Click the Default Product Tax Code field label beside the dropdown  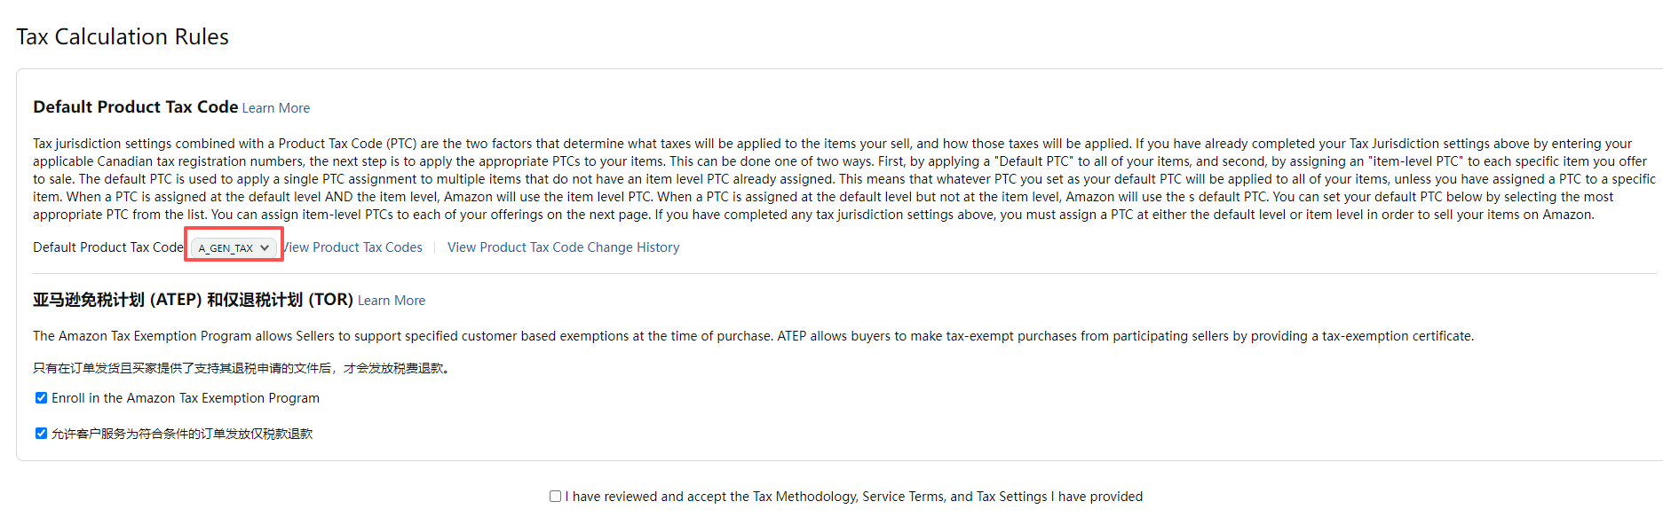point(107,247)
